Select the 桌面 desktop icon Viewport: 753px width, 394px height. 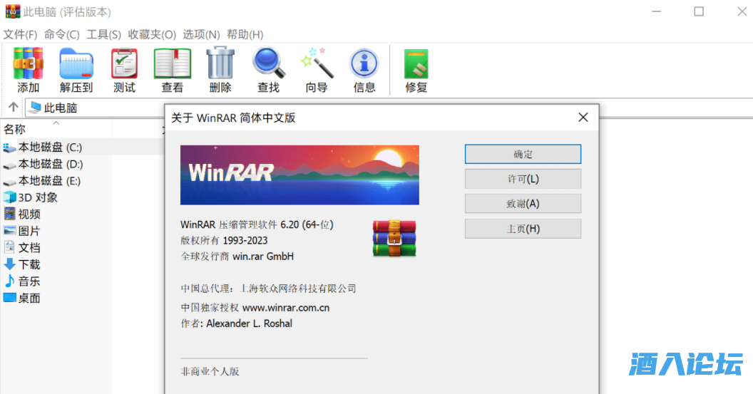coord(9,298)
